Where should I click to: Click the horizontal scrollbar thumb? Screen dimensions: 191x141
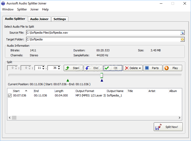click(x=14, y=118)
